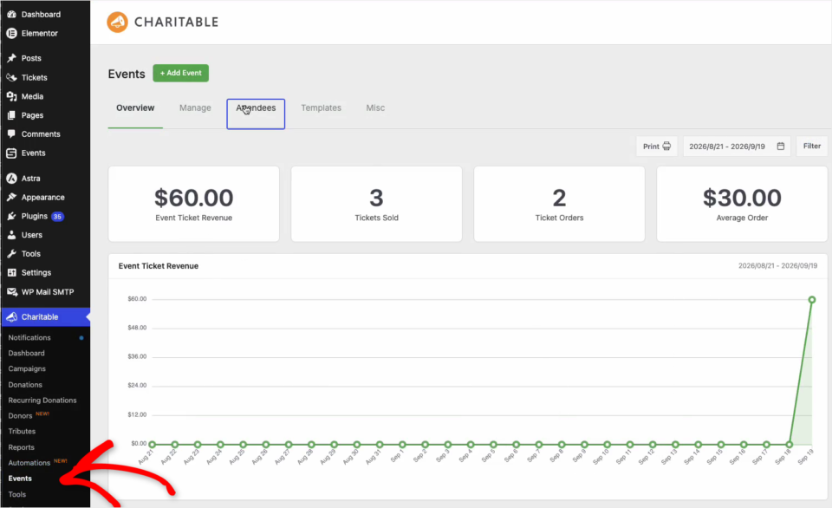Click the printer icon in Print button

[x=667, y=147]
